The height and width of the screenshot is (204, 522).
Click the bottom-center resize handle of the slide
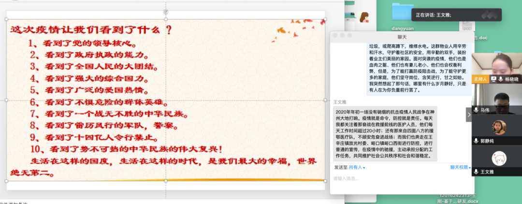pyautogui.click(x=166, y=182)
